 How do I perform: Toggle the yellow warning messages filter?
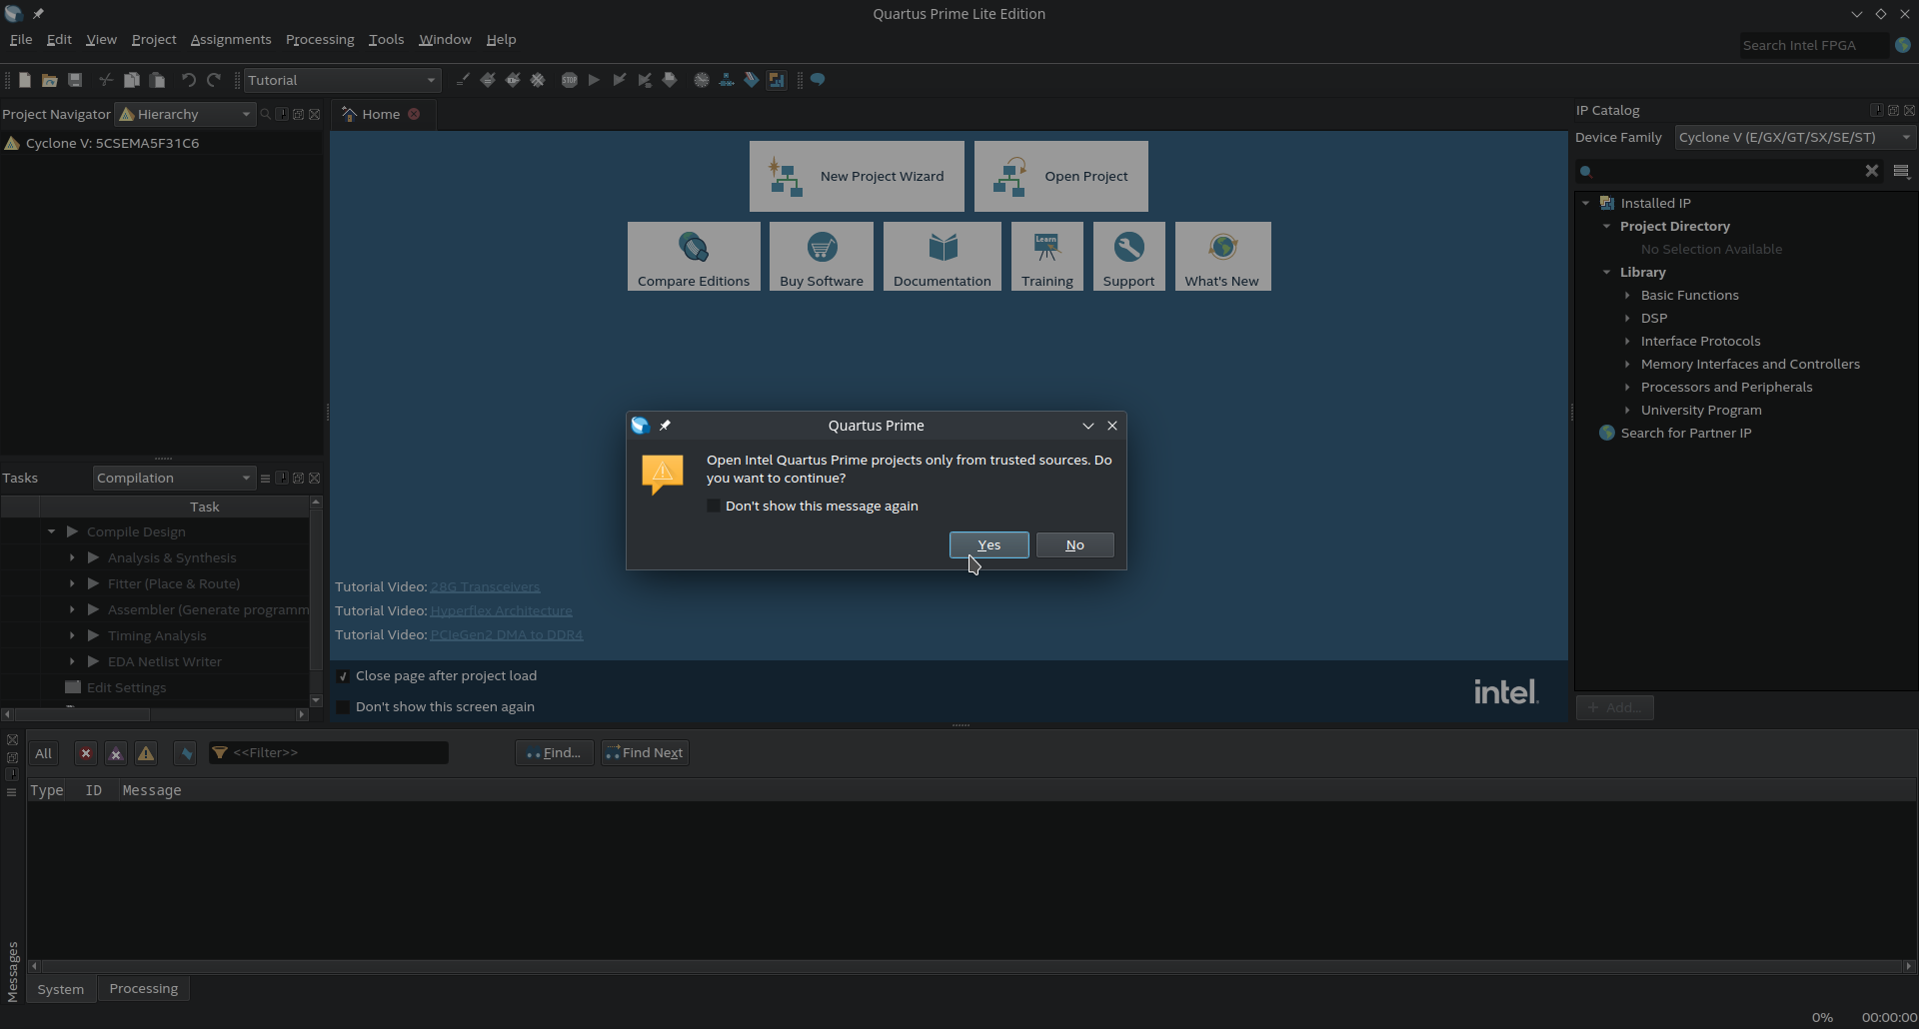pyautogui.click(x=146, y=753)
